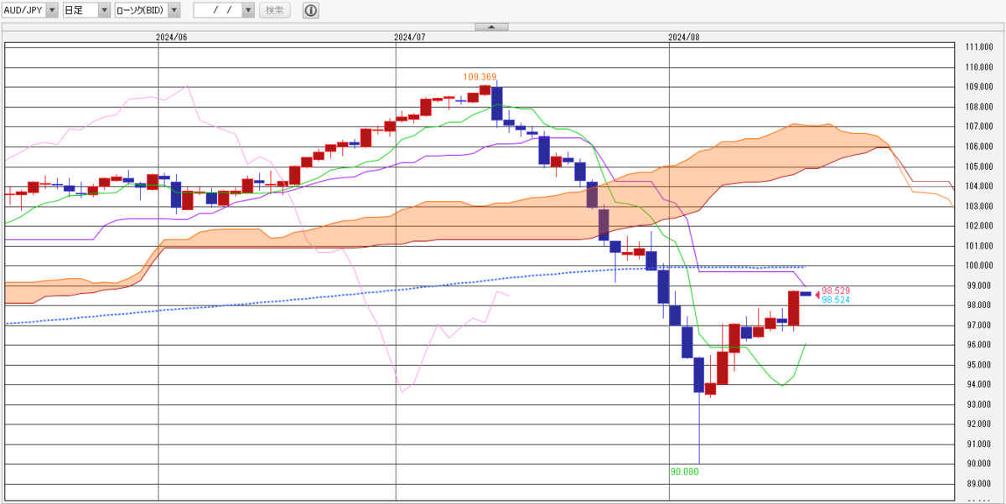Click the 109.369 high price label
Image resolution: width=1006 pixels, height=504 pixels.
(x=480, y=77)
